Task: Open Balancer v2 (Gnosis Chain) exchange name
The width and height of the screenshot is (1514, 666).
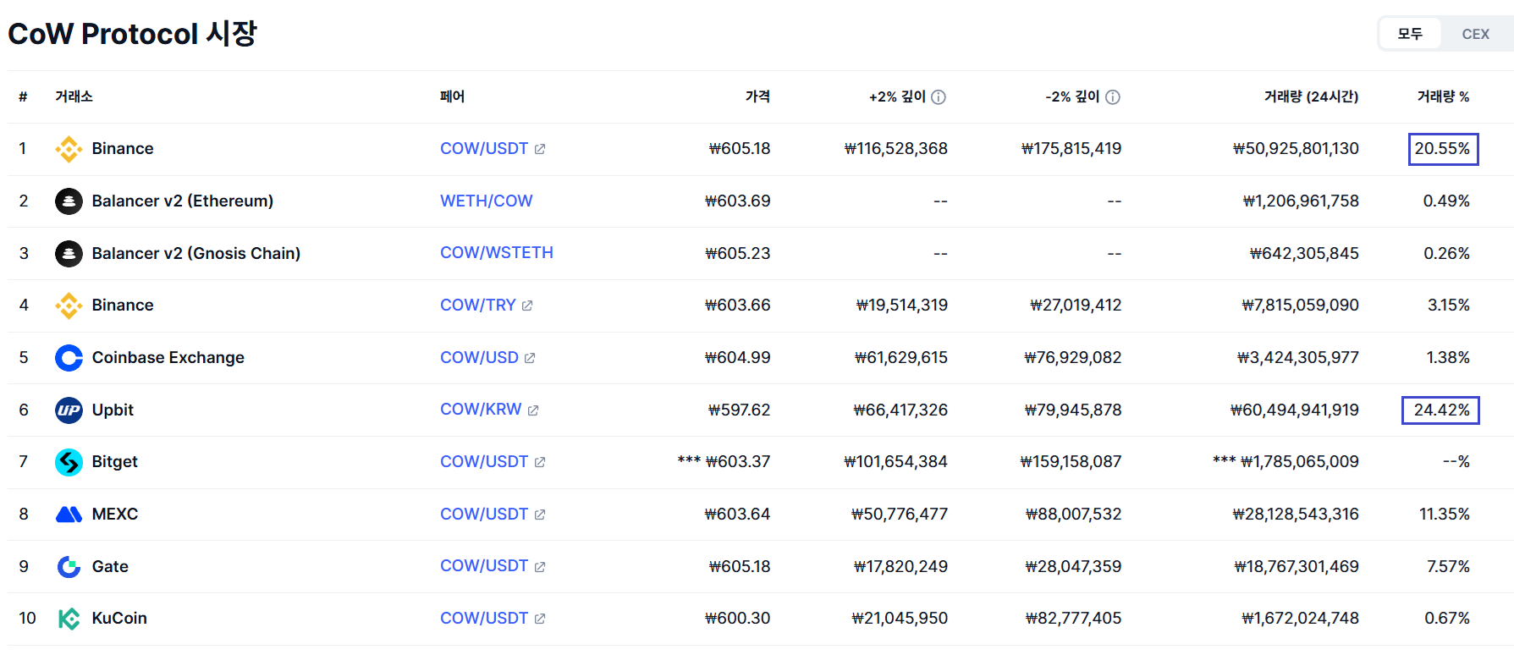Action: [x=196, y=253]
